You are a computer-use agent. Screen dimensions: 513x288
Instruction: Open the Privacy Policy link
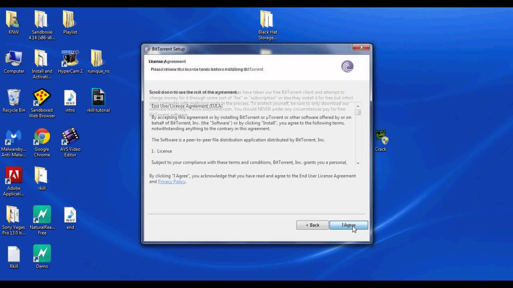[x=172, y=182]
